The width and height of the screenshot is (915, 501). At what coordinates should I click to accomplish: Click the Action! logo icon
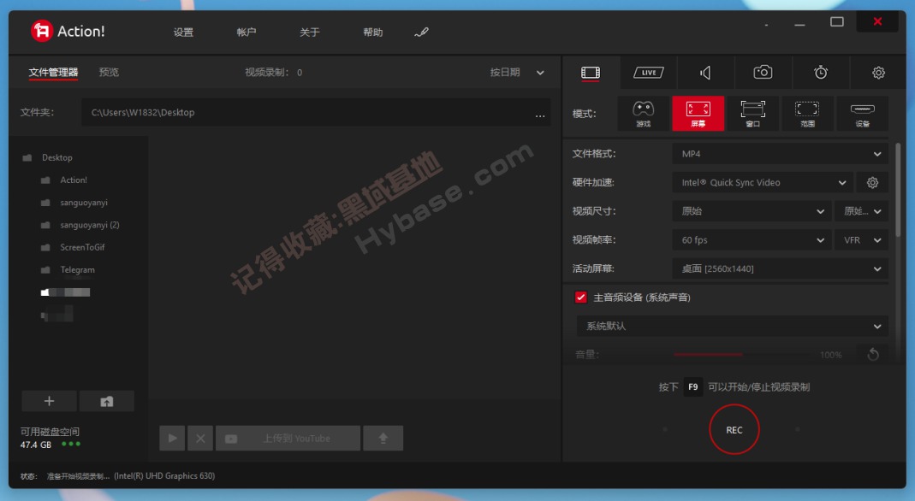click(42, 31)
